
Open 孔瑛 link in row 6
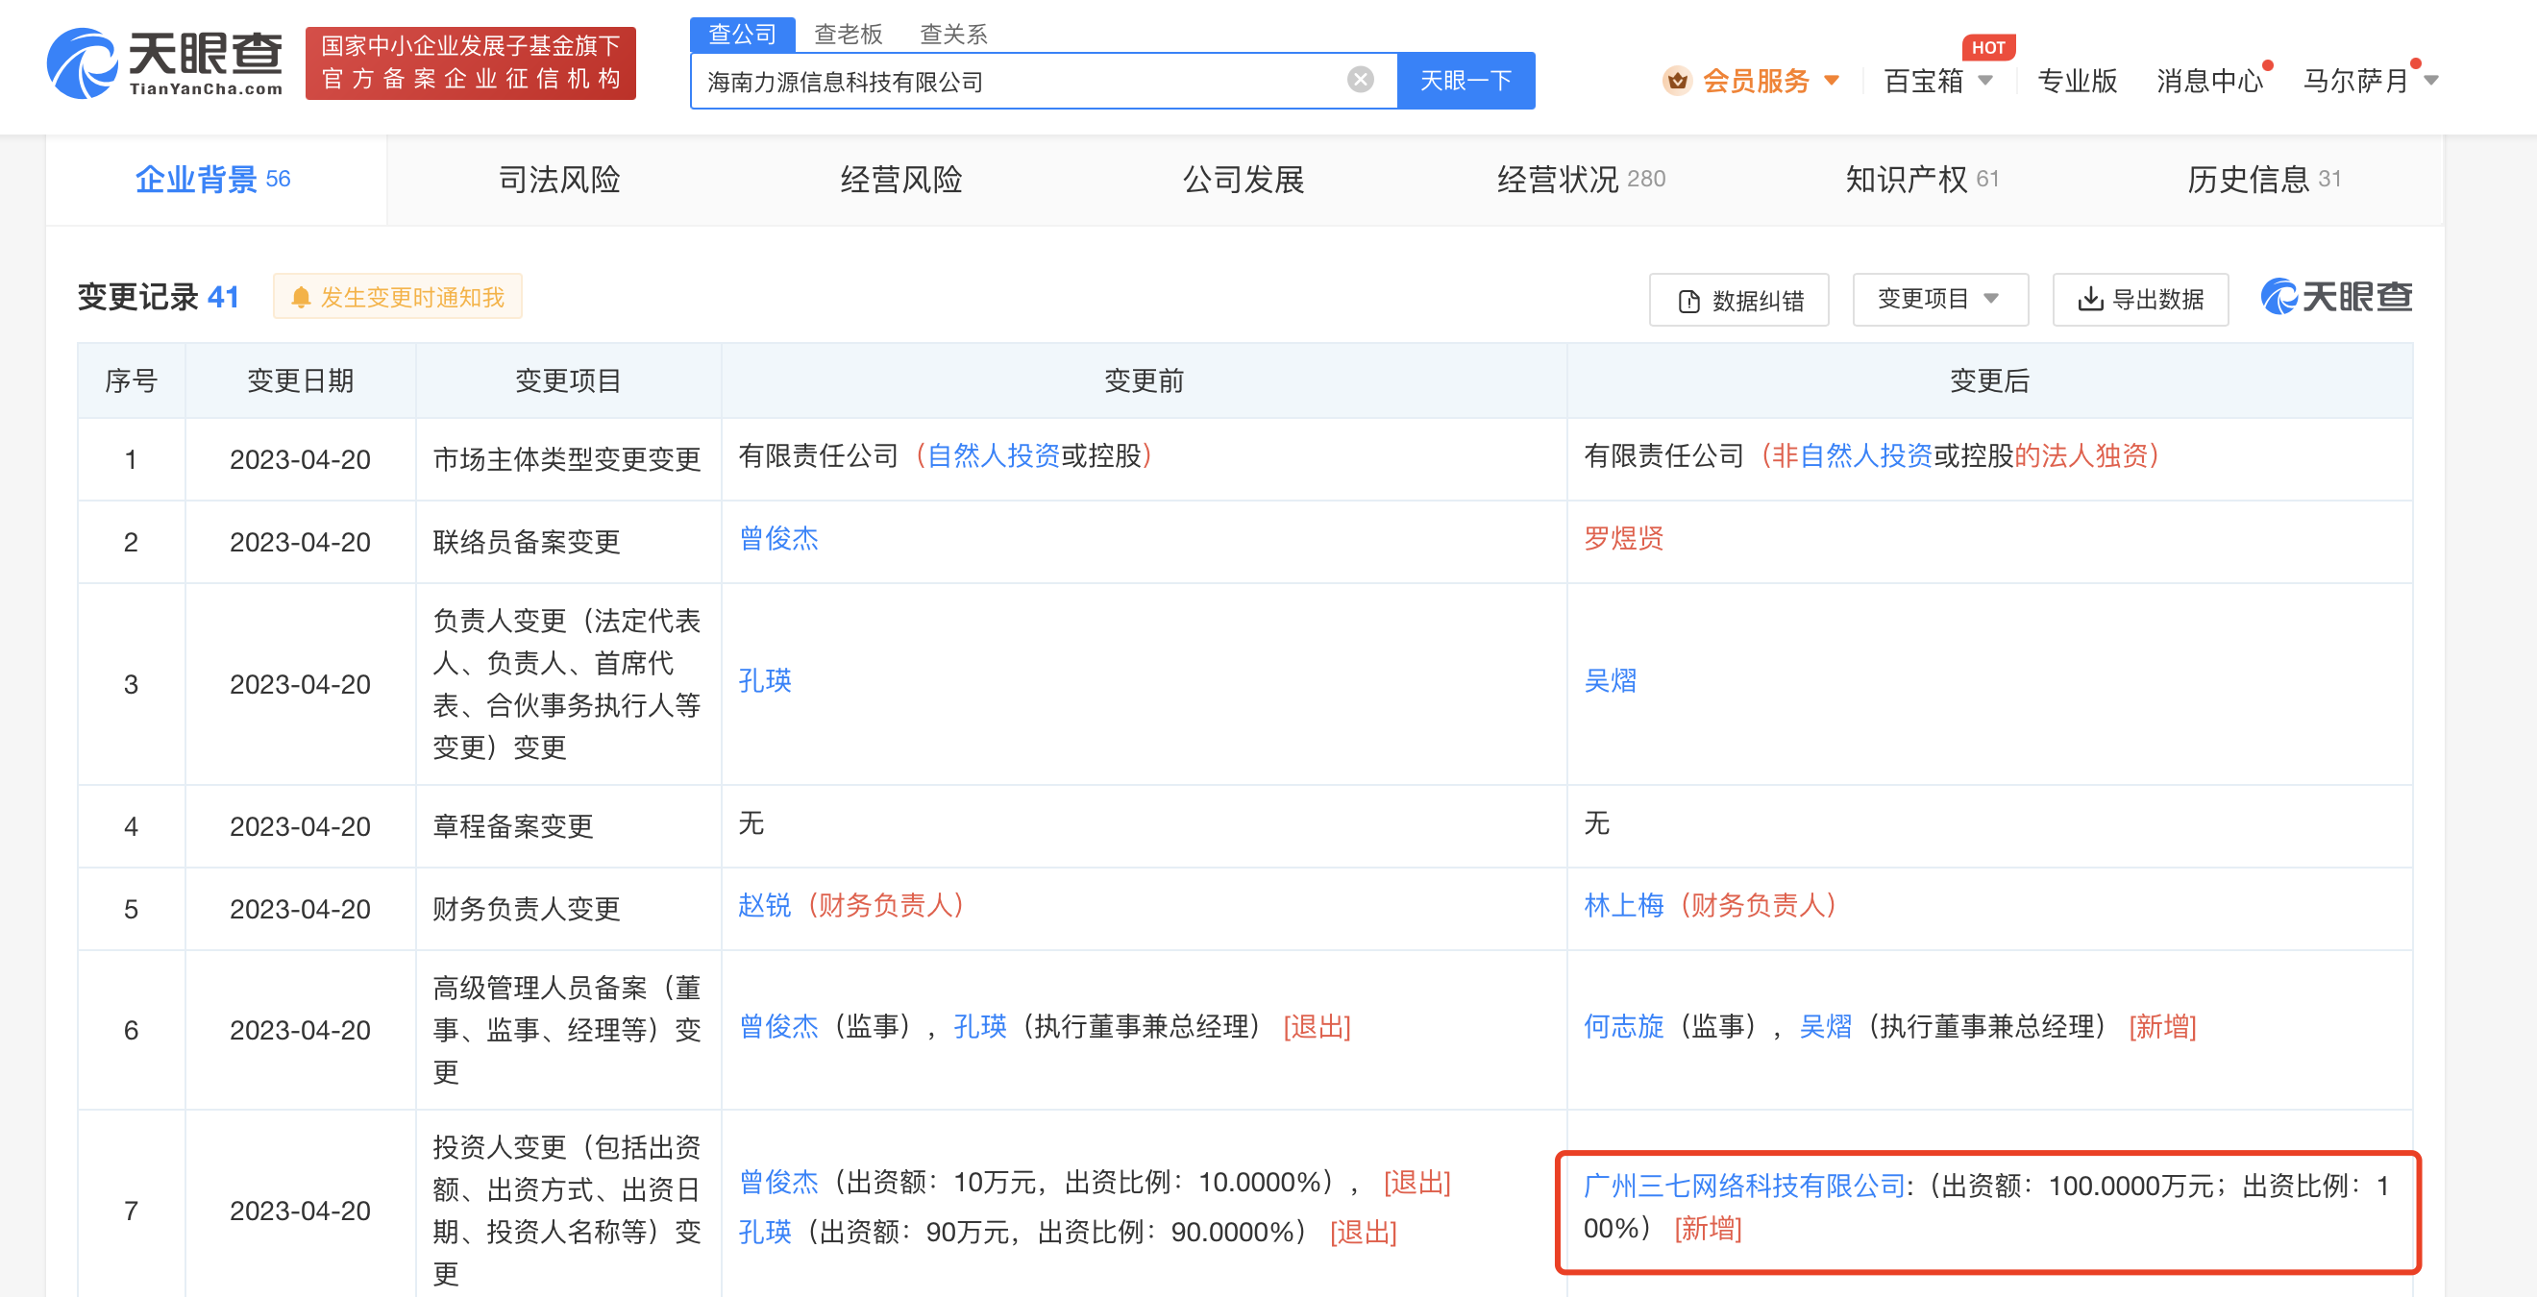[x=981, y=1027]
